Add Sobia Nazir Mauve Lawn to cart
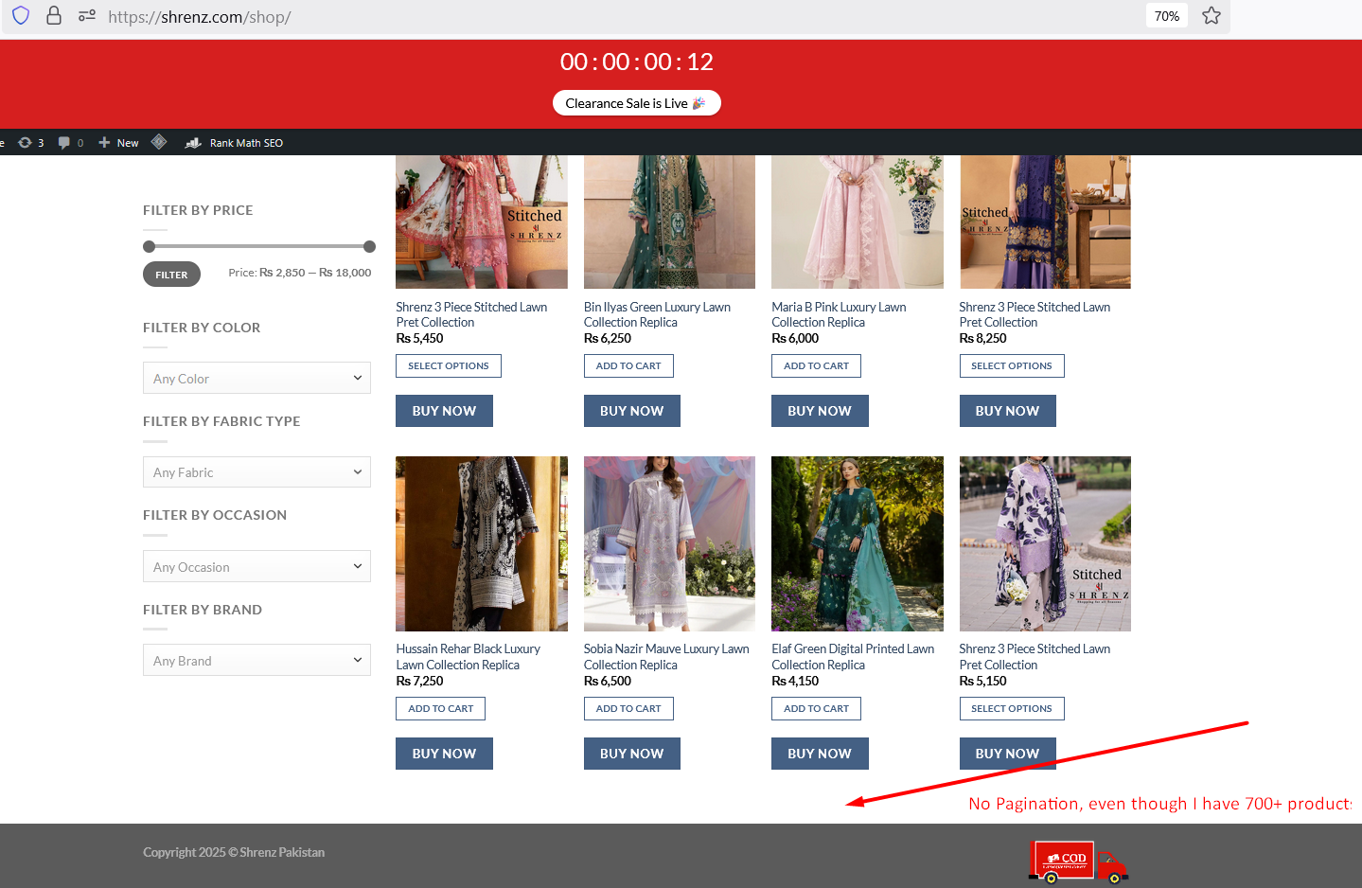This screenshot has height=888, width=1362. [628, 708]
